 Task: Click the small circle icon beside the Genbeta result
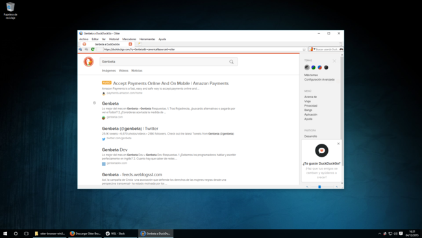coord(95,103)
